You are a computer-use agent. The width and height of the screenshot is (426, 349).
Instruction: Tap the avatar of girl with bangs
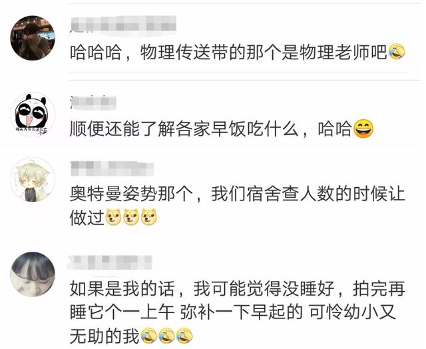pos(33,274)
